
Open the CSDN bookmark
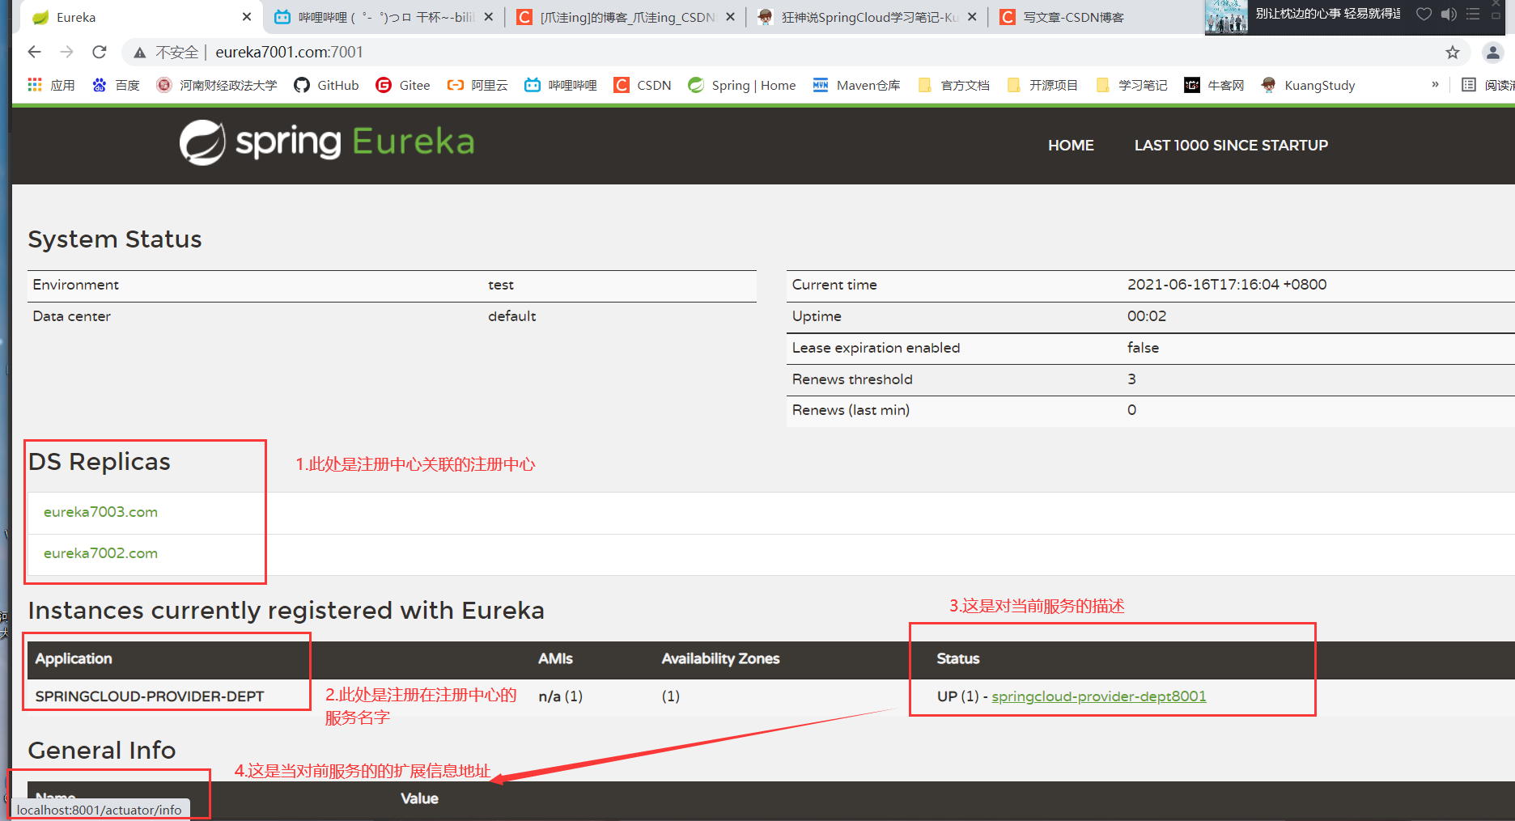click(x=643, y=85)
